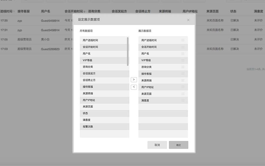Select 状态 in all data items list
Screen dimensions: 265x166
pos(105,113)
